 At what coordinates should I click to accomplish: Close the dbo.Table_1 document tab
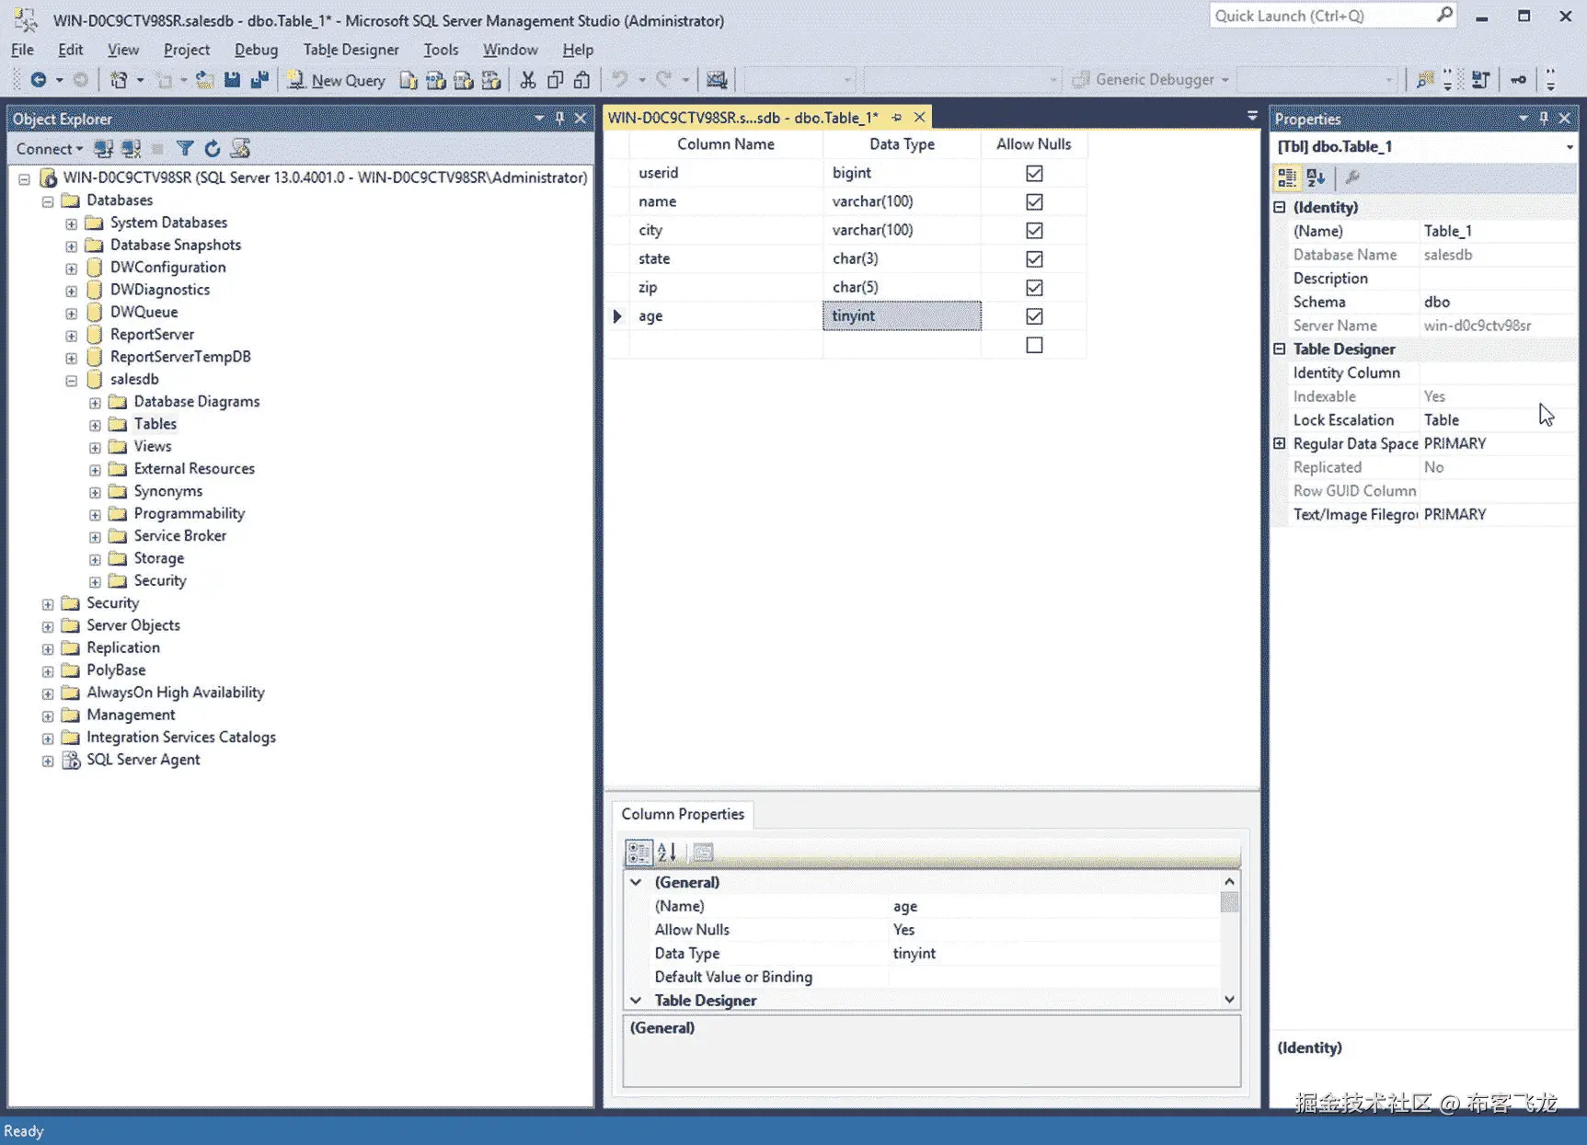pos(919,117)
